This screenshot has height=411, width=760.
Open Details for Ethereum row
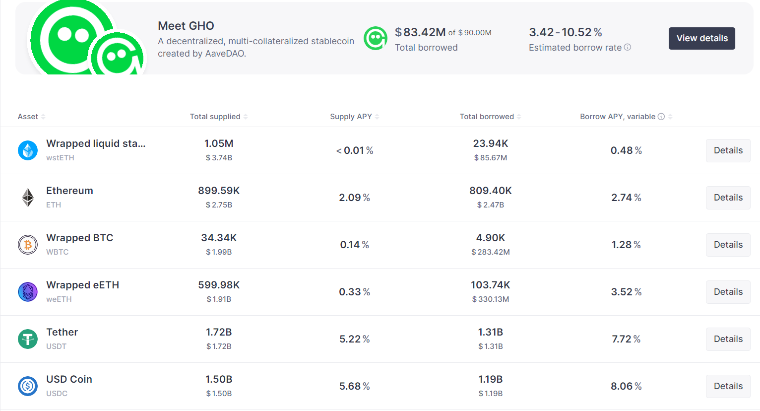(728, 198)
